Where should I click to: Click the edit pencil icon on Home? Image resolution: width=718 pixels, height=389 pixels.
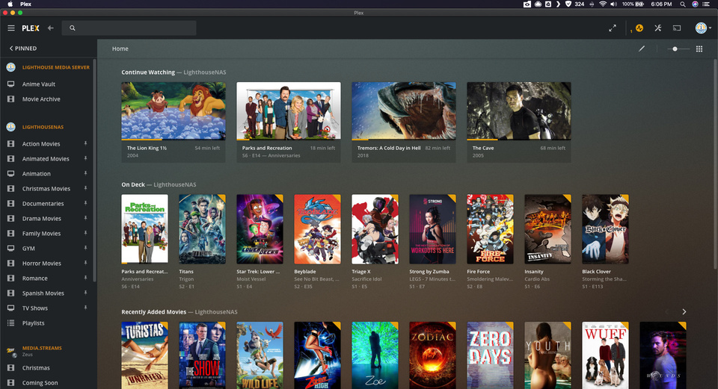pyautogui.click(x=642, y=49)
